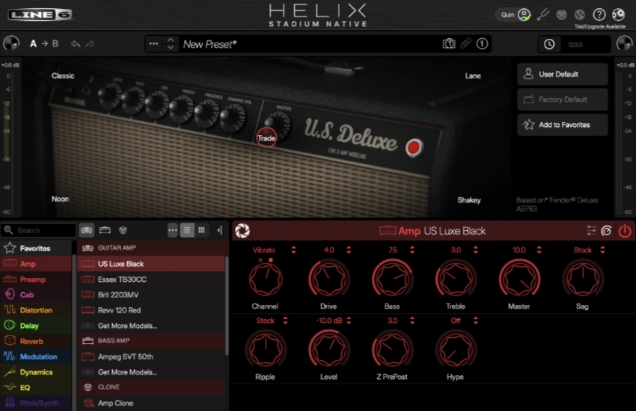This screenshot has height=411, width=636.
Task: Filter browser by guitar amp icon
Action: 86,230
